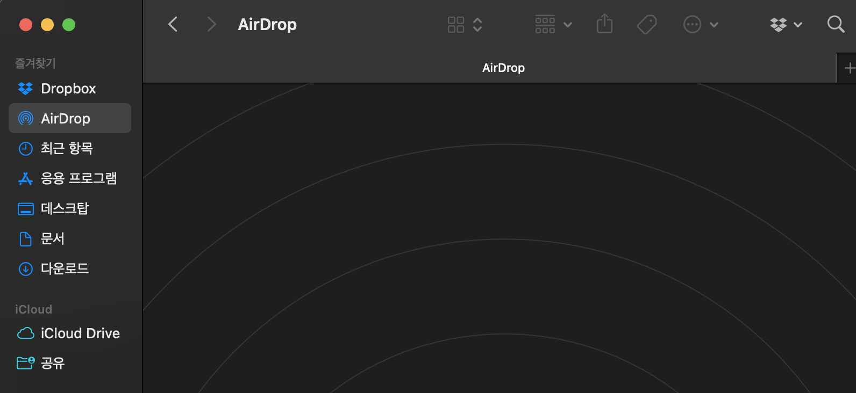Click the 즐겨찾기 section header

[x=35, y=63]
